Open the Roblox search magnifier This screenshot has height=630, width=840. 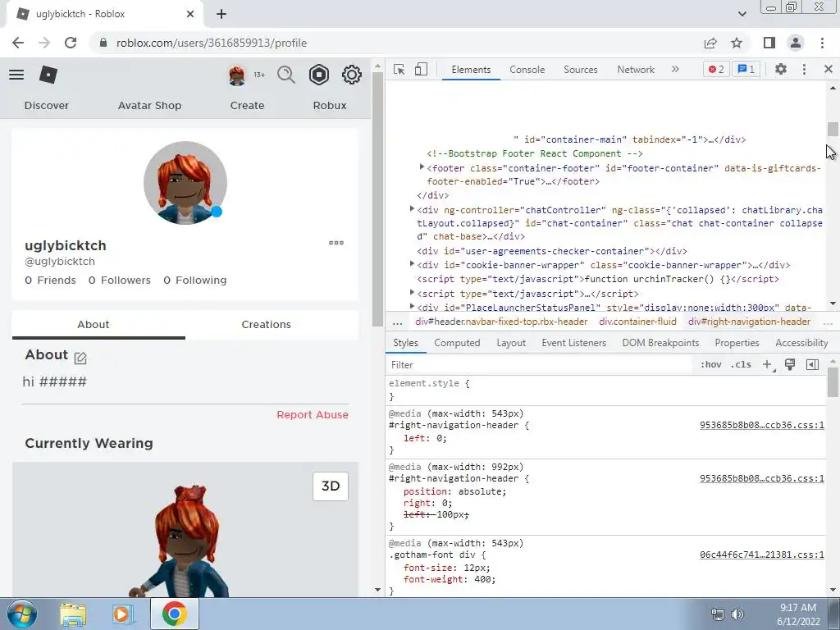[286, 75]
